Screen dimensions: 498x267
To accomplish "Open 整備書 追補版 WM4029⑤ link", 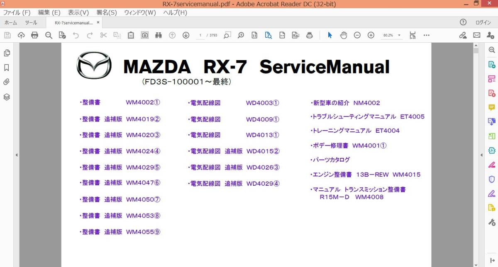I will tap(120, 167).
